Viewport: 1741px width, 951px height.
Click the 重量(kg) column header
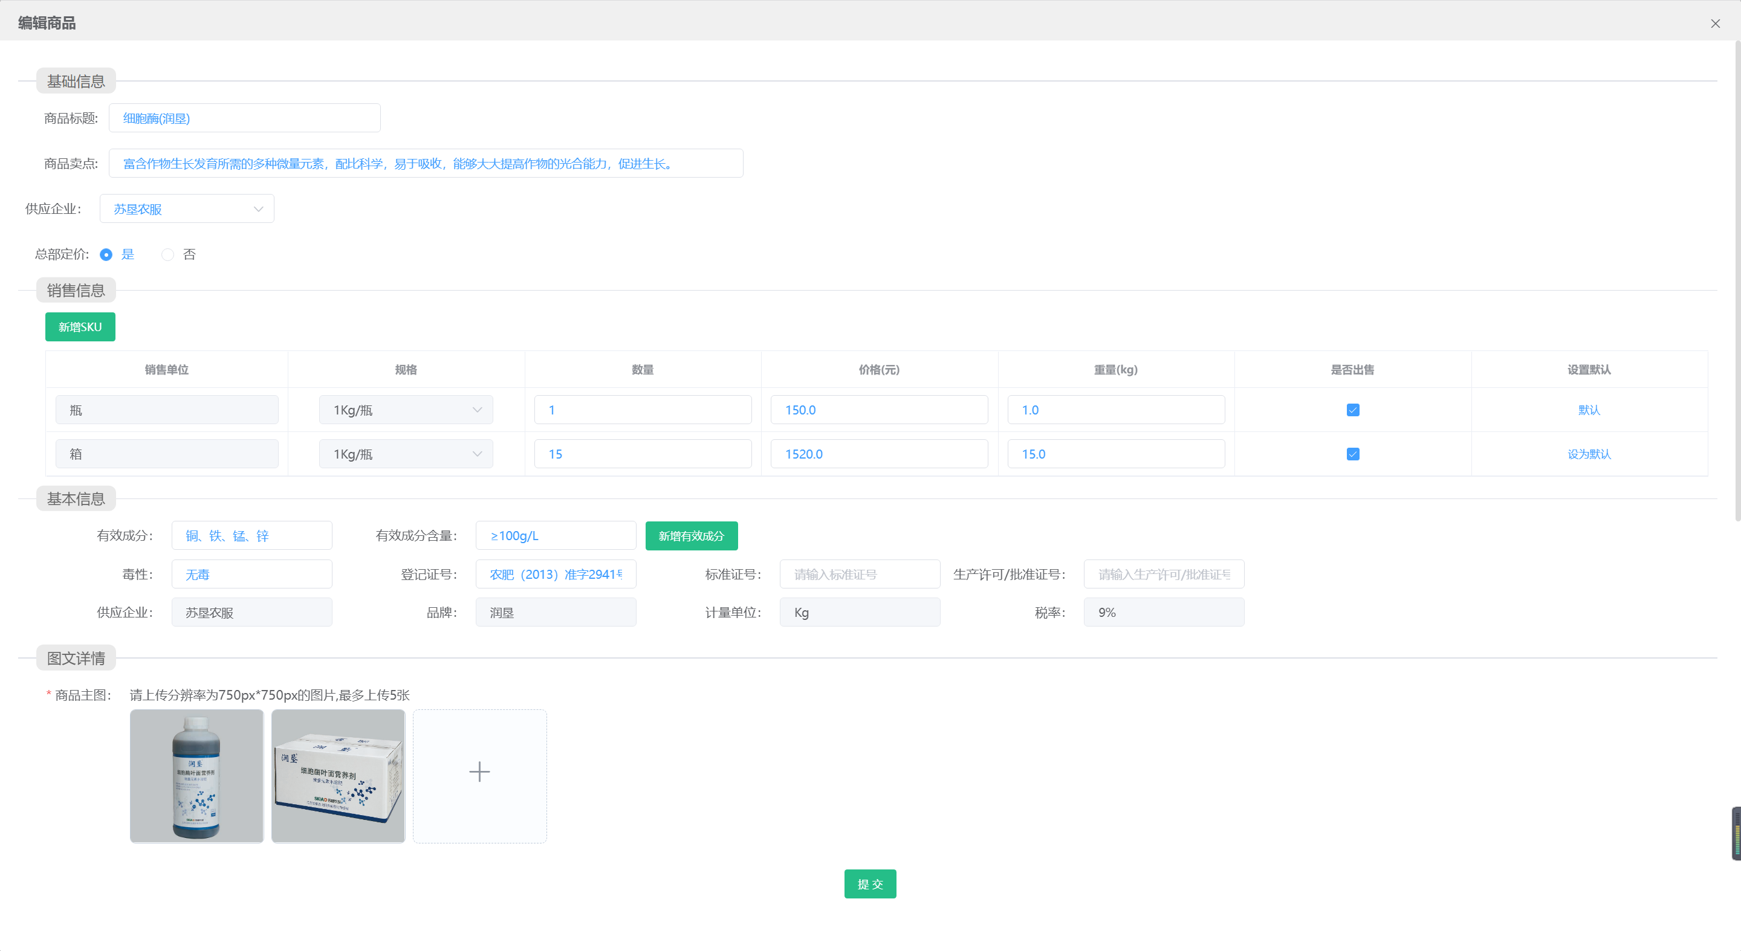pyautogui.click(x=1116, y=369)
